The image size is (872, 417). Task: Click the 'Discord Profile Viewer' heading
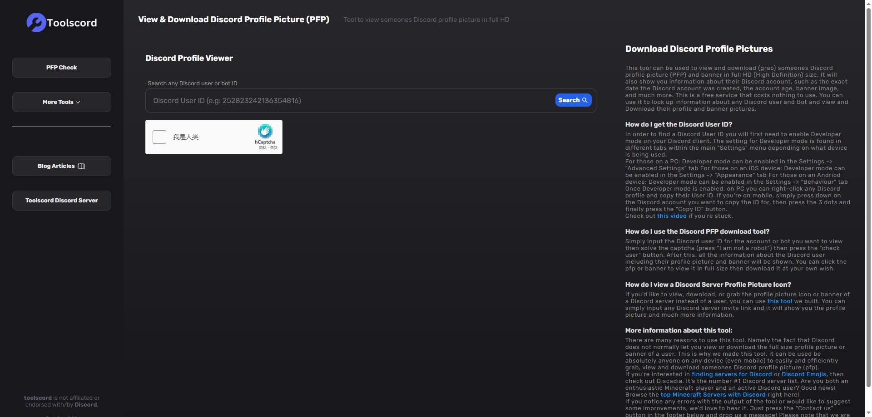point(189,58)
